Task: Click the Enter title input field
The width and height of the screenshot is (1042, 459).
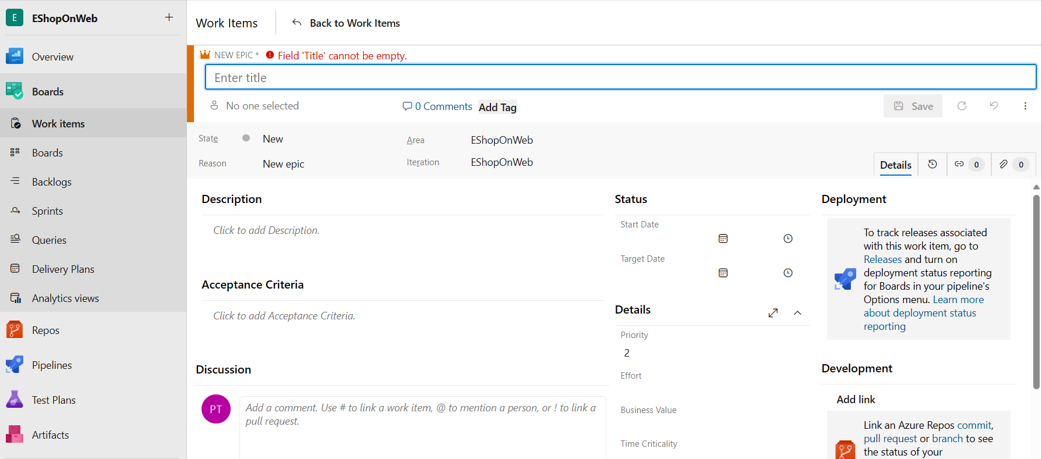Action: pyautogui.click(x=620, y=77)
